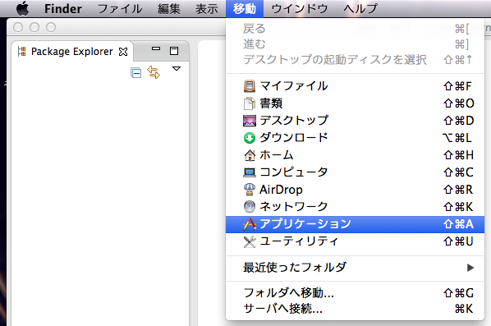The width and height of the screenshot is (491, 326).
Task: Choose サーバへ接続... menu item
Action: pos(355,309)
